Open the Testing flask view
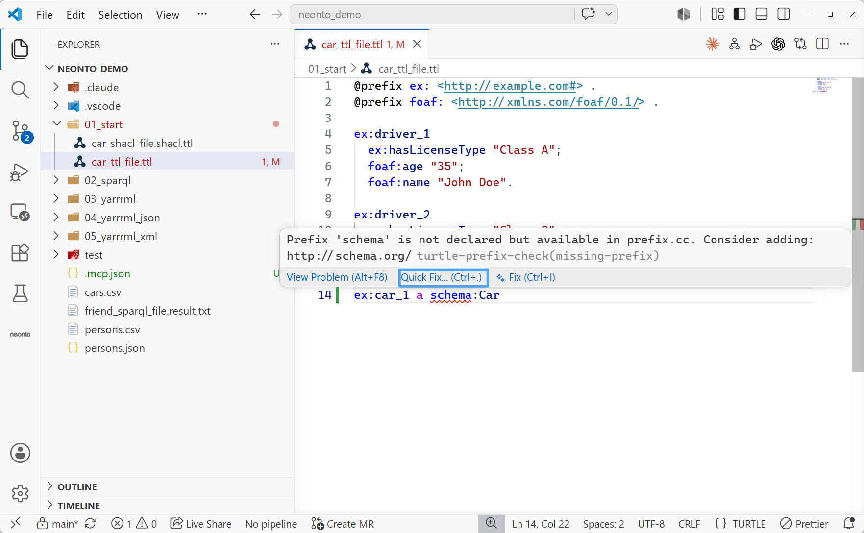 [20, 293]
